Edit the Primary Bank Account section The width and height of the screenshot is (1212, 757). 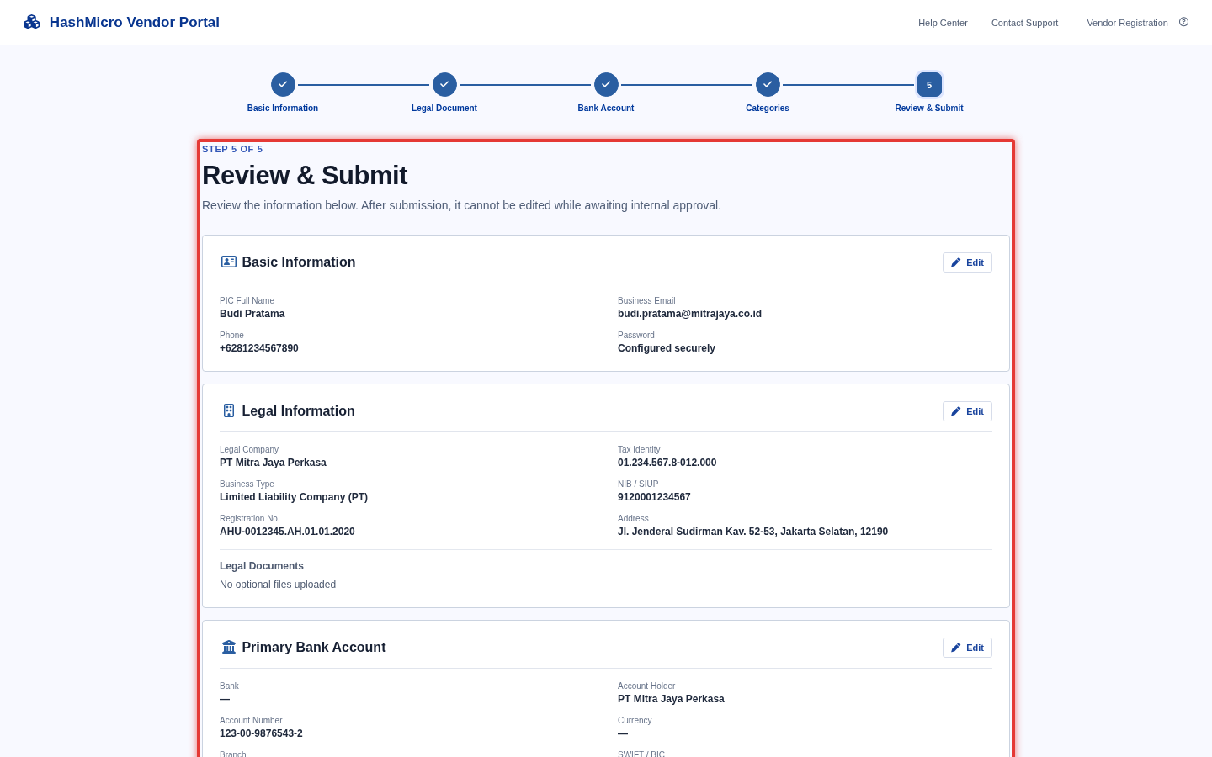(x=967, y=648)
